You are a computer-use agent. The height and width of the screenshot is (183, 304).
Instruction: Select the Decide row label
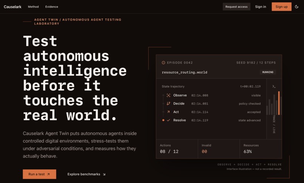point(179,104)
